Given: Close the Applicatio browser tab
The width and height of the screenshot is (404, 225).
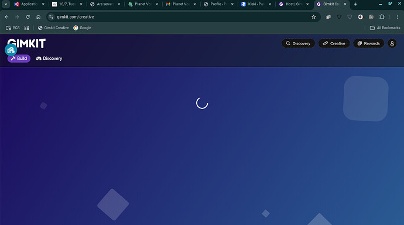Looking at the screenshot, I should pyautogui.click(x=43, y=4).
